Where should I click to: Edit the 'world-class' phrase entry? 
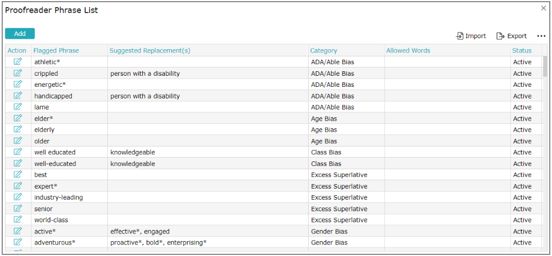point(18,220)
